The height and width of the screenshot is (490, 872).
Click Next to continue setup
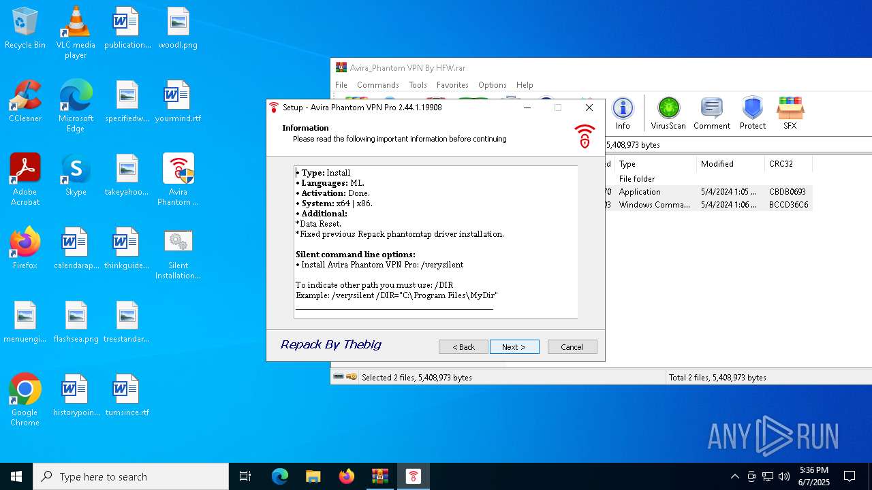[514, 347]
